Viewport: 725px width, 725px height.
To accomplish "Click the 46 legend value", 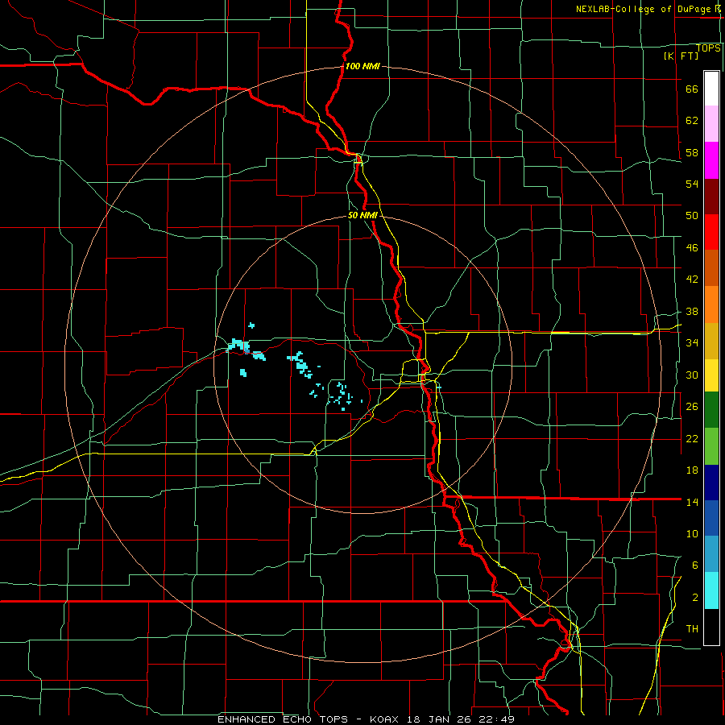I will 692,247.
